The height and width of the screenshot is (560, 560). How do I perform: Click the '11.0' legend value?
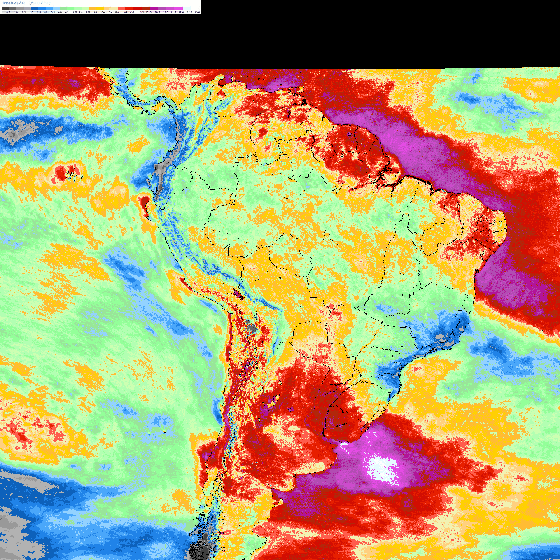pyautogui.click(x=166, y=12)
